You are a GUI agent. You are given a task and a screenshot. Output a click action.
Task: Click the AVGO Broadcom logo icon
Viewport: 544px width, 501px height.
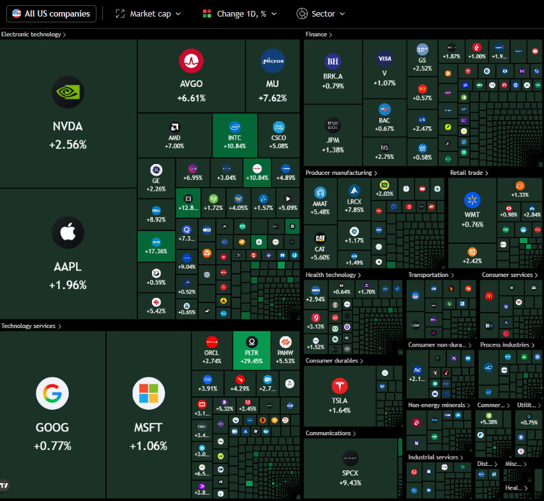click(x=191, y=61)
